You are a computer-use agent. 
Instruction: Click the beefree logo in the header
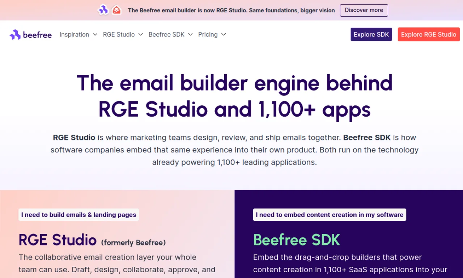tap(31, 35)
